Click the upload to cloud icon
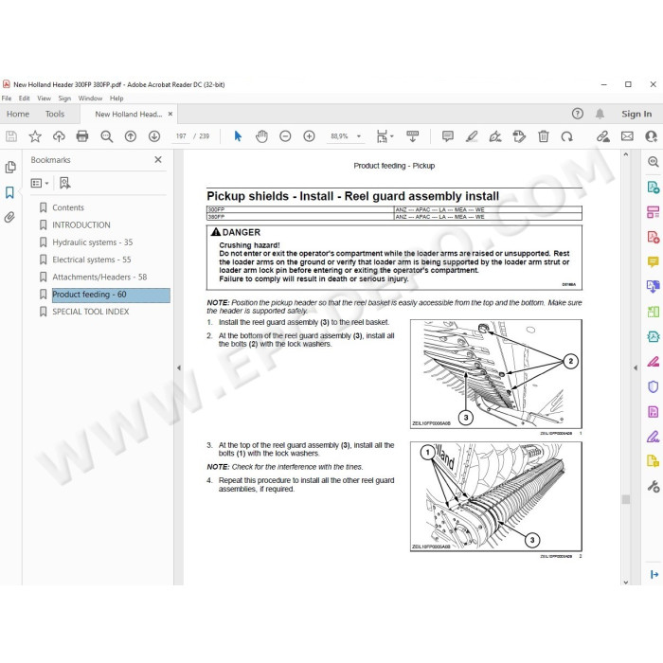Image resolution: width=663 pixels, height=663 pixels. click(x=59, y=136)
